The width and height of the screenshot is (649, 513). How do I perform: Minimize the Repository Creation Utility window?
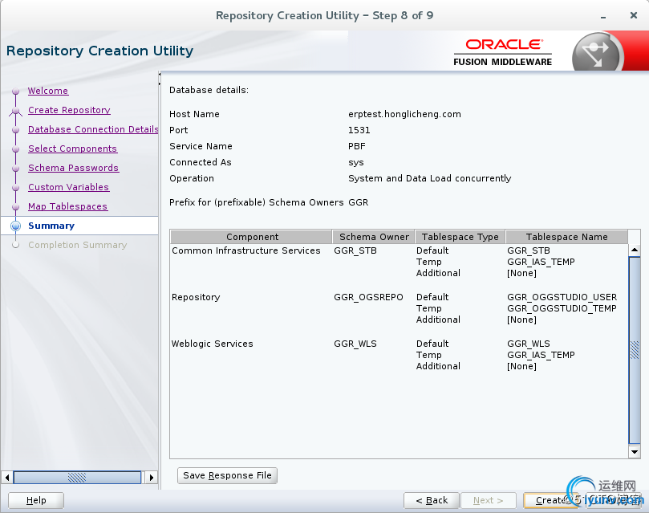[599, 16]
